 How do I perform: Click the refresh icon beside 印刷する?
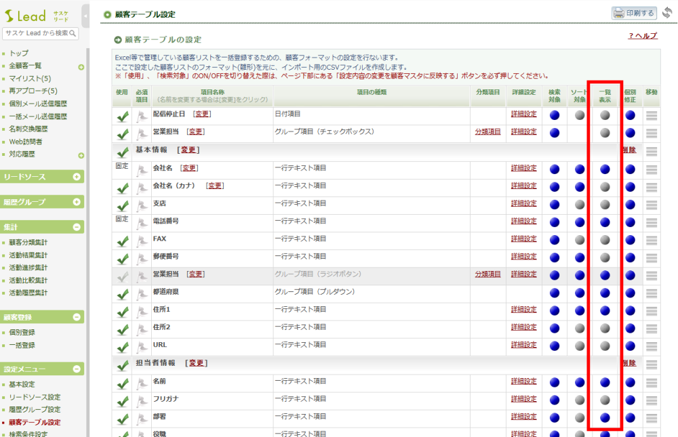click(x=666, y=13)
